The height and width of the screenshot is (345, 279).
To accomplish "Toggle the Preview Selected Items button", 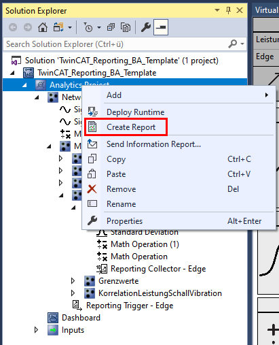I will [161, 27].
